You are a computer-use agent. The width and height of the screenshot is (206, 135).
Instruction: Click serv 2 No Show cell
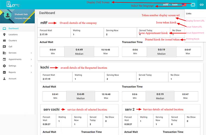192,121
